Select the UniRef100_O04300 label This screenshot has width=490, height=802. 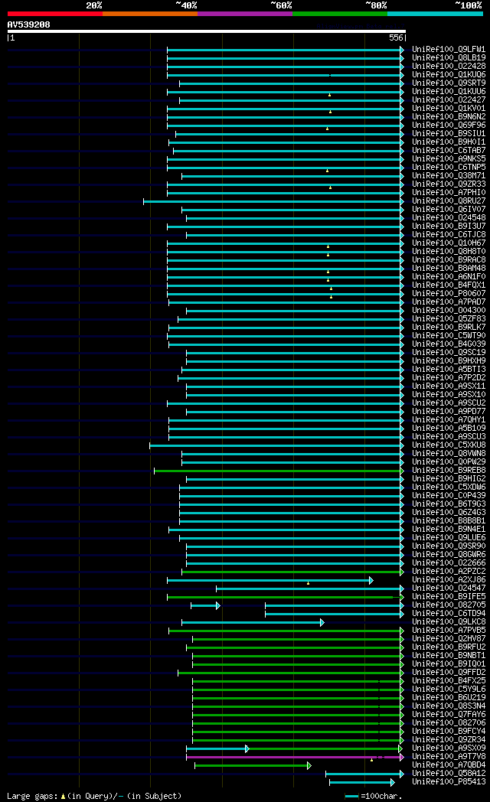(x=449, y=311)
